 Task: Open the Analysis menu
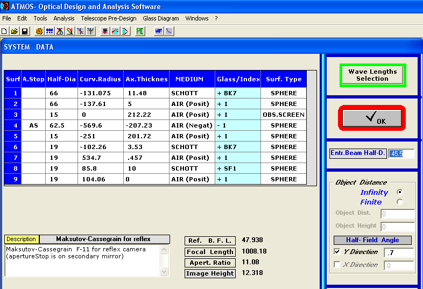(x=64, y=18)
